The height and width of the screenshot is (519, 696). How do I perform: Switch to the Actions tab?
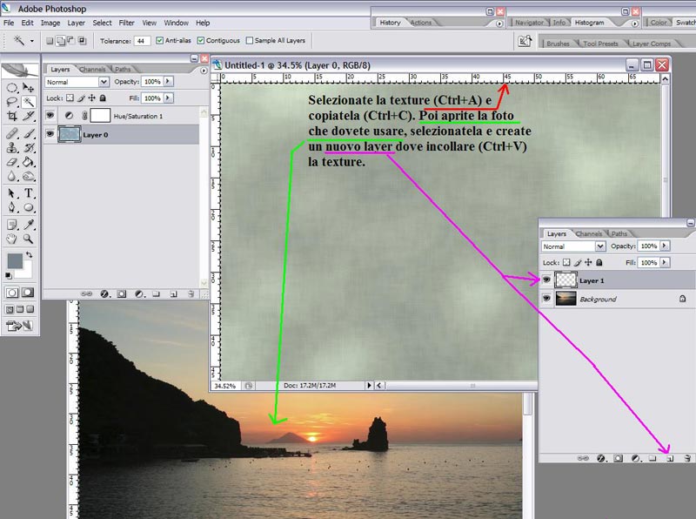(x=421, y=23)
